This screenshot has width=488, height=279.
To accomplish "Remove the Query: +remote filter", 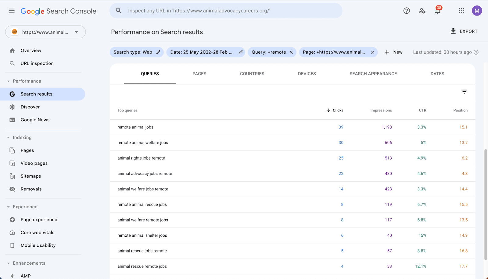I will tap(291, 52).
